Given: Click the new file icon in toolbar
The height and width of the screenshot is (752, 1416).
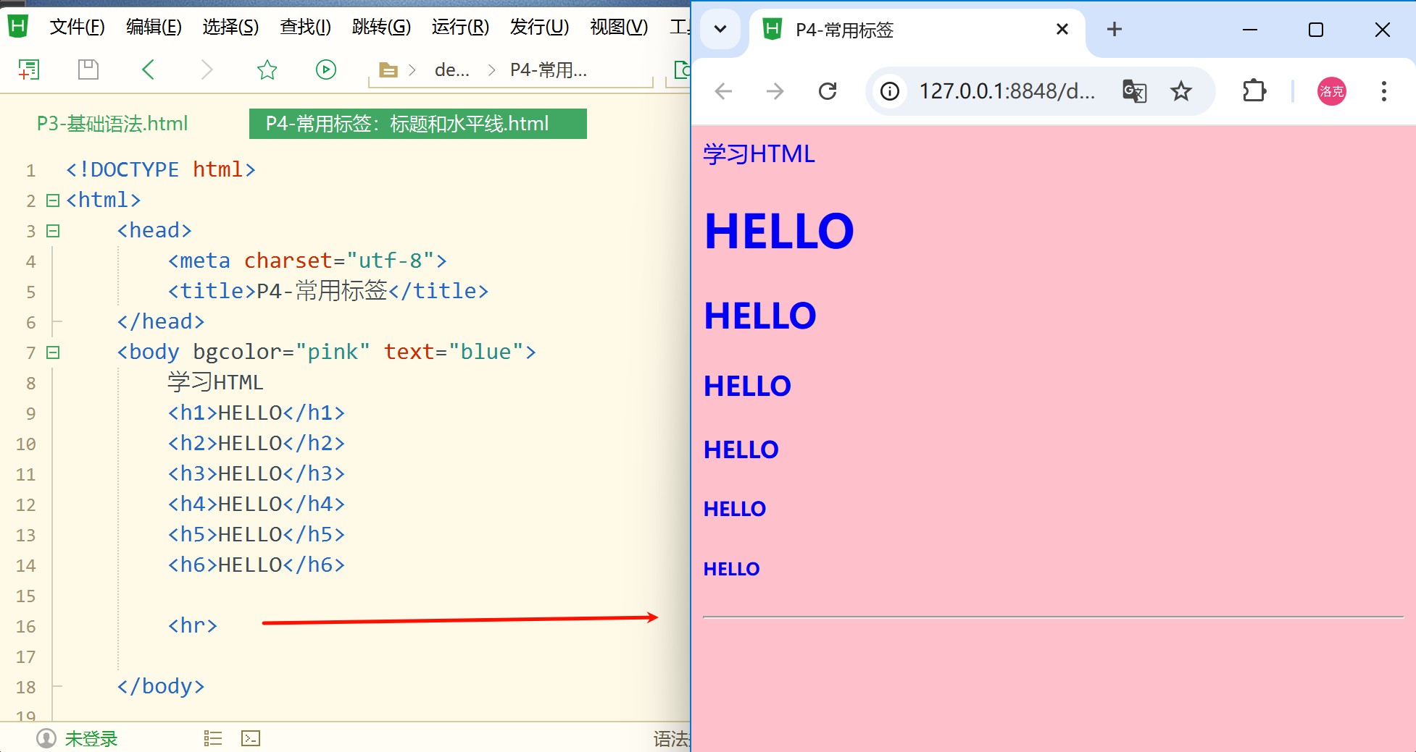Looking at the screenshot, I should [28, 69].
